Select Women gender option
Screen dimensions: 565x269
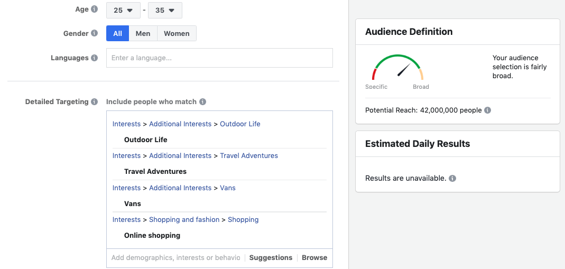(x=177, y=33)
